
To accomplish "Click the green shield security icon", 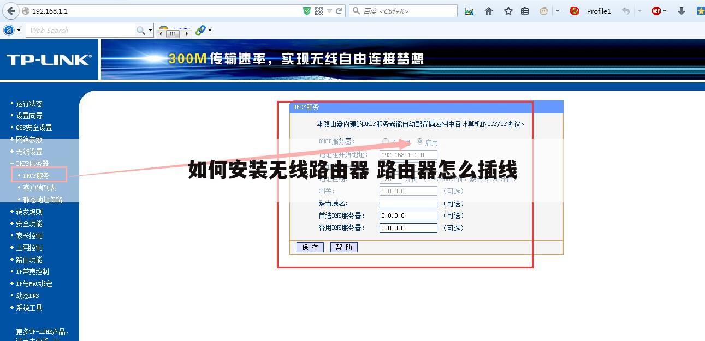I will 307,11.
